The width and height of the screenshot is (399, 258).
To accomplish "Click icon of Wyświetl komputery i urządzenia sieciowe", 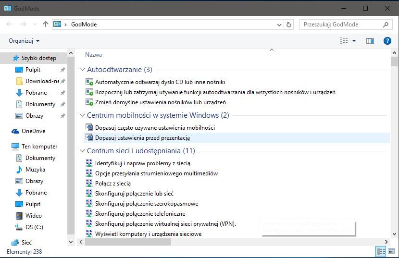I will pyautogui.click(x=89, y=233).
